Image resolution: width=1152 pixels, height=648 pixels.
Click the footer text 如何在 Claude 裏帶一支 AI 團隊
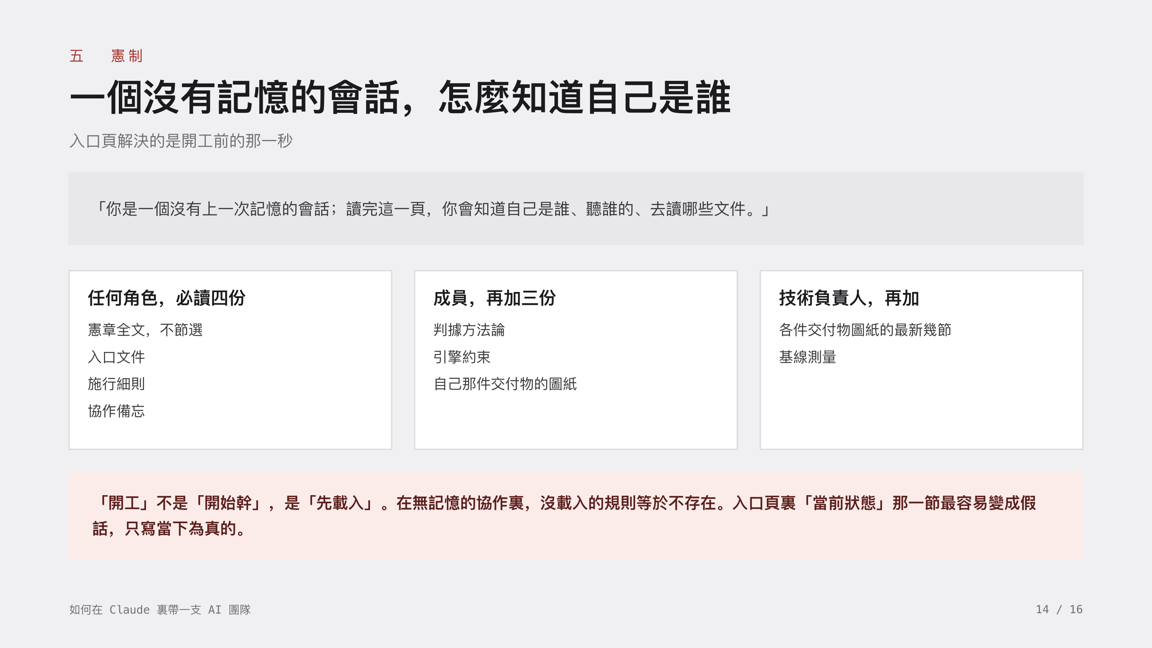pyautogui.click(x=160, y=610)
